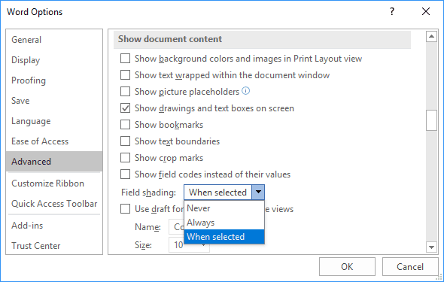Open Ease of Access settings
This screenshot has height=282, width=444.
click(x=54, y=141)
